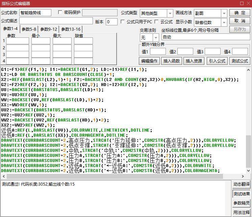The image size is (252, 217).
Task: Click code line starting UU2:=BACKSET
Action: tap(54, 110)
